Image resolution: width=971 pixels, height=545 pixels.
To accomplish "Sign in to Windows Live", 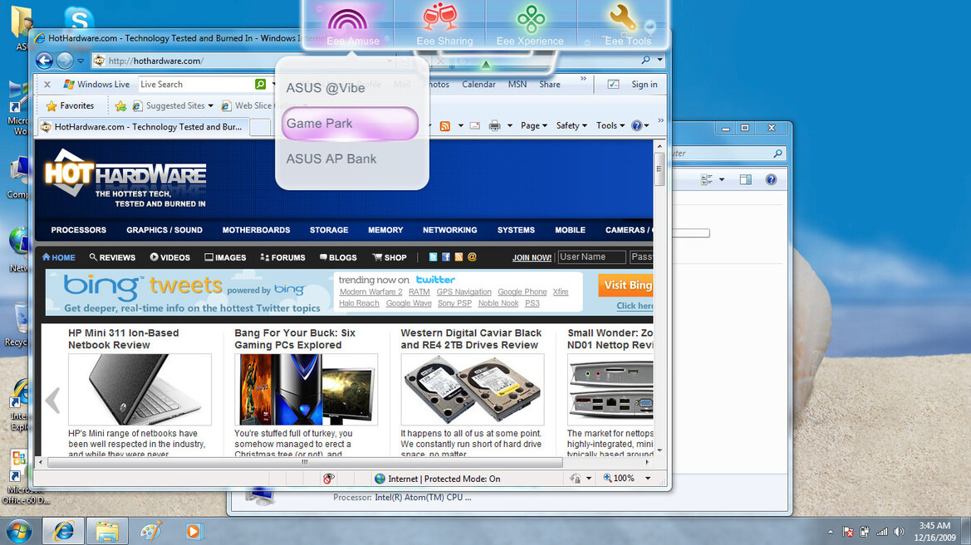I will (x=644, y=84).
